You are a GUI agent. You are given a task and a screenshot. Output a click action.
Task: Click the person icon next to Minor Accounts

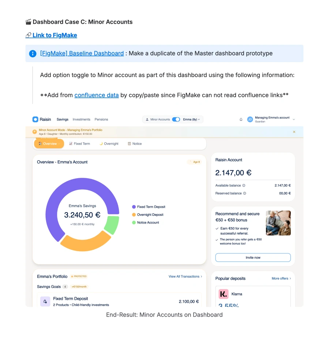pos(147,119)
